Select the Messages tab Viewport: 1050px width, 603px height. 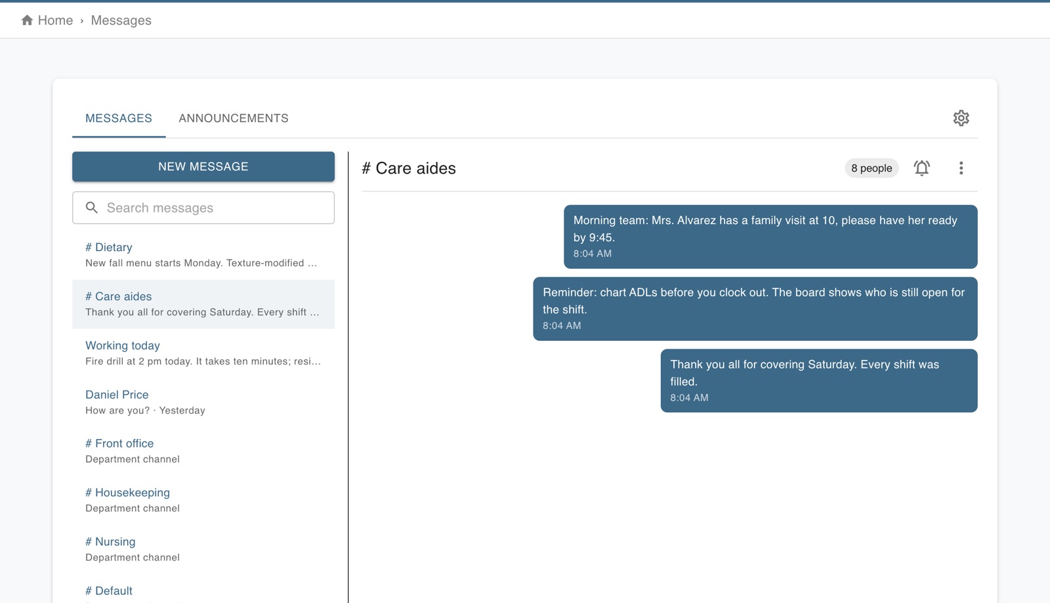(119, 119)
